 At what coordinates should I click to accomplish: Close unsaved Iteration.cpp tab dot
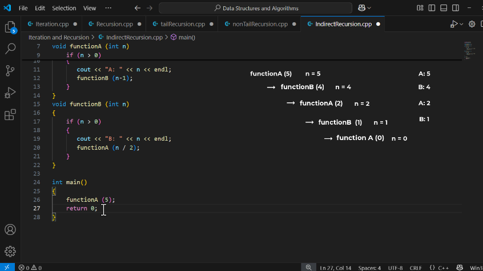click(x=75, y=24)
